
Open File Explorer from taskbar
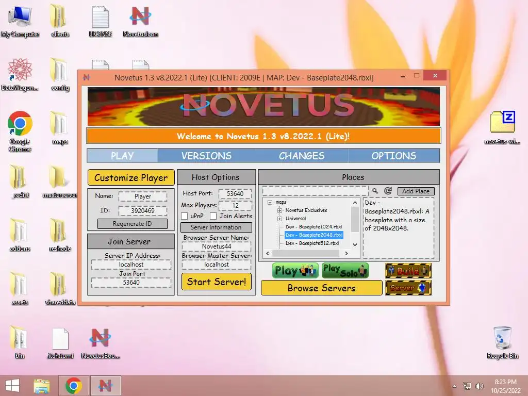pyautogui.click(x=41, y=386)
